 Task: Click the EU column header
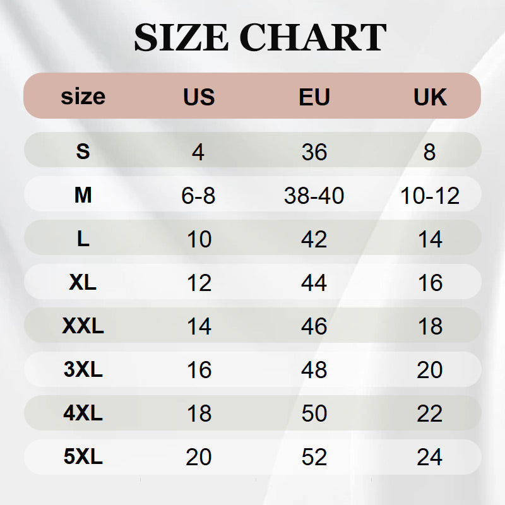pyautogui.click(x=314, y=97)
